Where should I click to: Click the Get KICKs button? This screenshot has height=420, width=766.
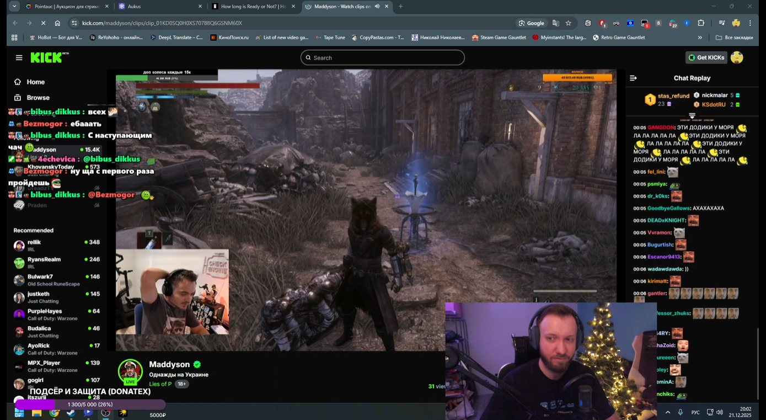click(x=706, y=57)
